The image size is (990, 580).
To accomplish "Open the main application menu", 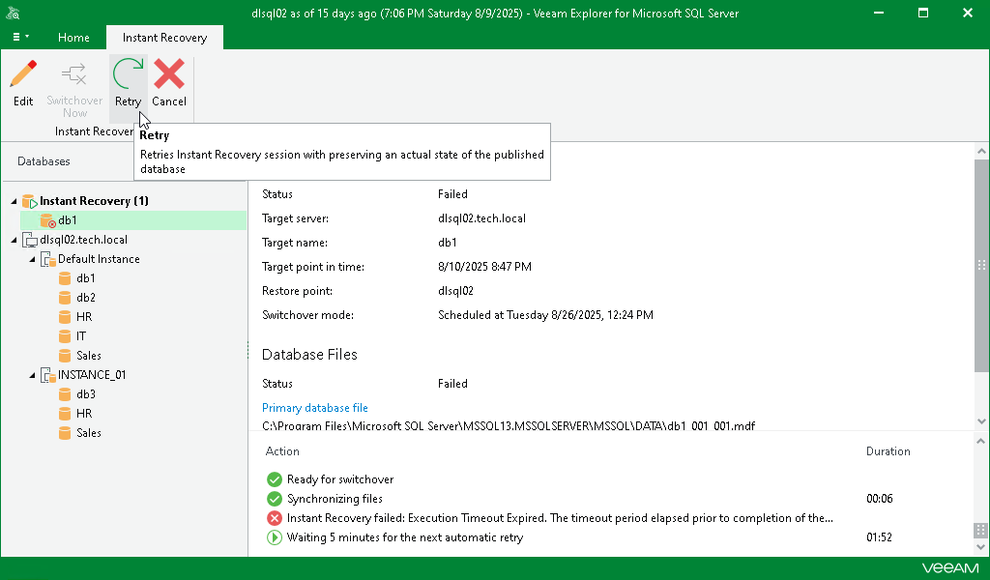I will point(21,38).
